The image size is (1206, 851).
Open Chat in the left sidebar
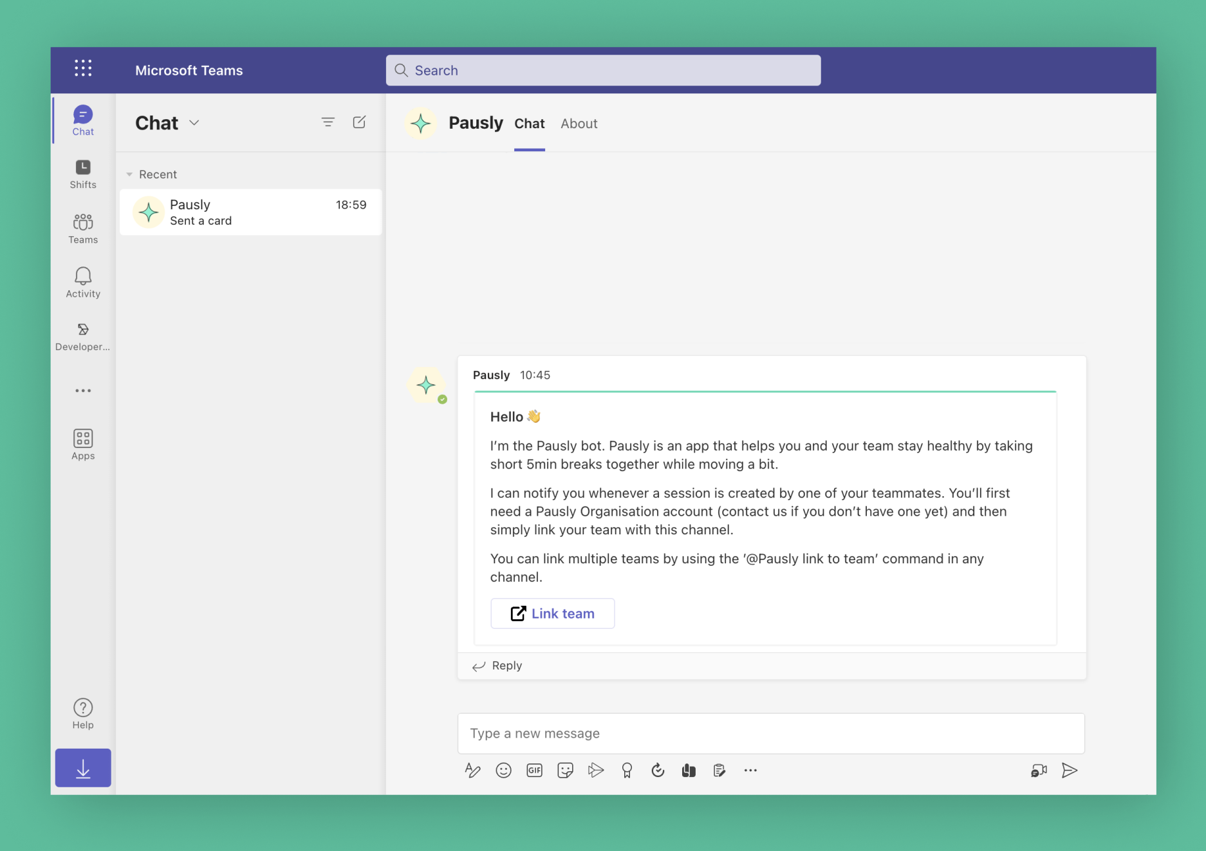(83, 120)
